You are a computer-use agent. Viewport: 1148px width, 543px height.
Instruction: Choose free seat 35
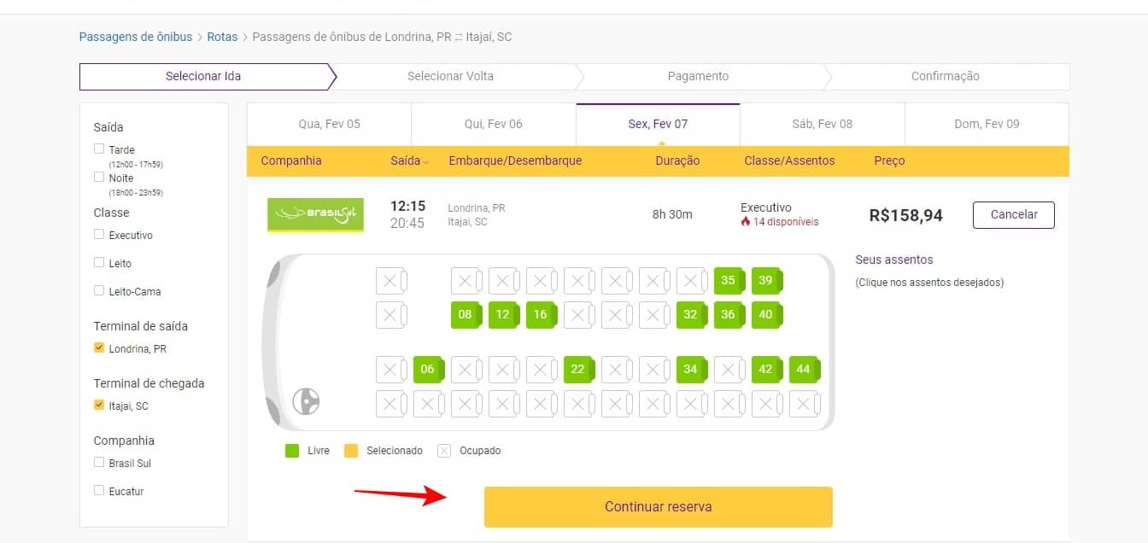(x=729, y=280)
